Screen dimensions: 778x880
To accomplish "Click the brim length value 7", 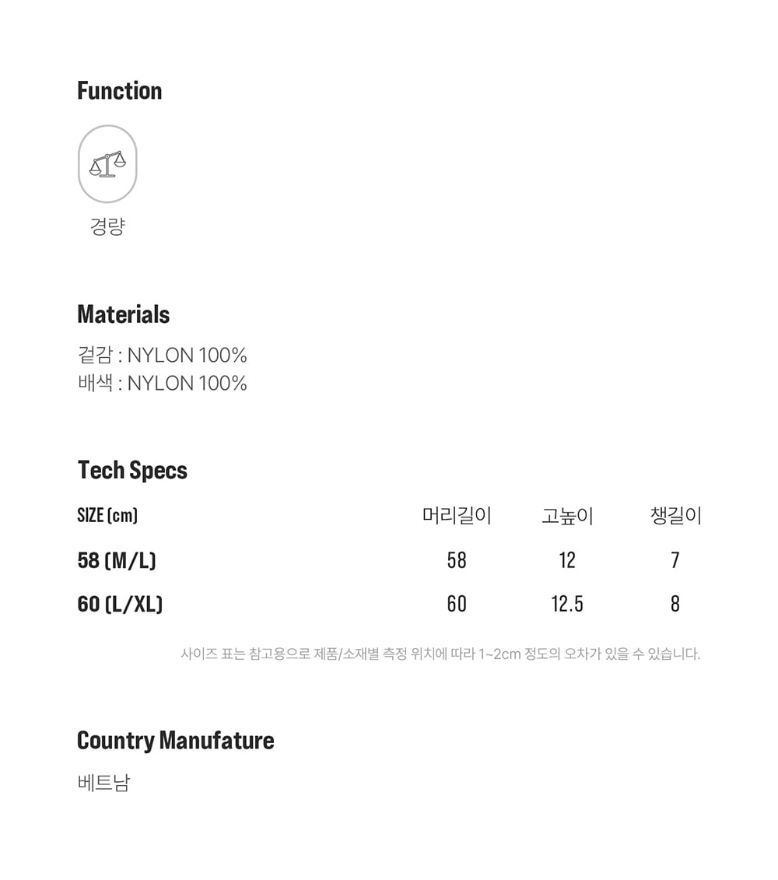I will (675, 560).
